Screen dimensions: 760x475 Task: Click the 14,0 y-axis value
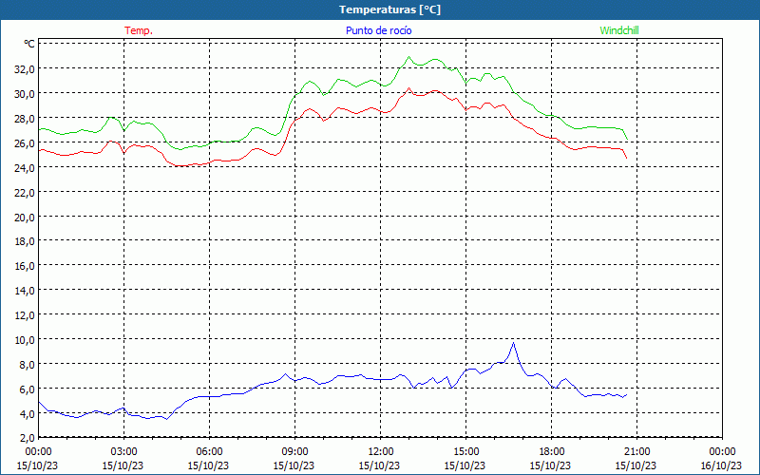(25, 291)
